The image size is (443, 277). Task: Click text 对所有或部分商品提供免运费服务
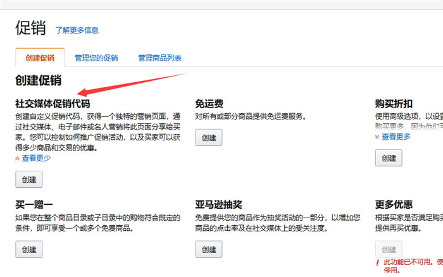tap(251, 116)
